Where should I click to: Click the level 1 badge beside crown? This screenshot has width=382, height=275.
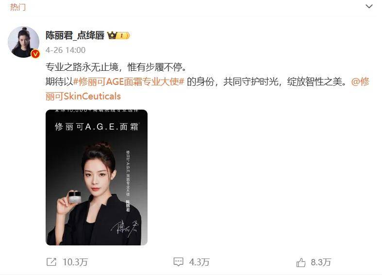click(x=124, y=36)
